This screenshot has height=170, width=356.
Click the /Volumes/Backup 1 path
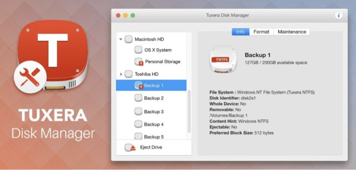(229, 115)
